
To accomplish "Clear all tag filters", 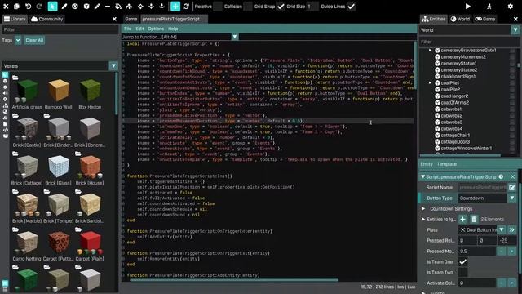I will click(34, 40).
